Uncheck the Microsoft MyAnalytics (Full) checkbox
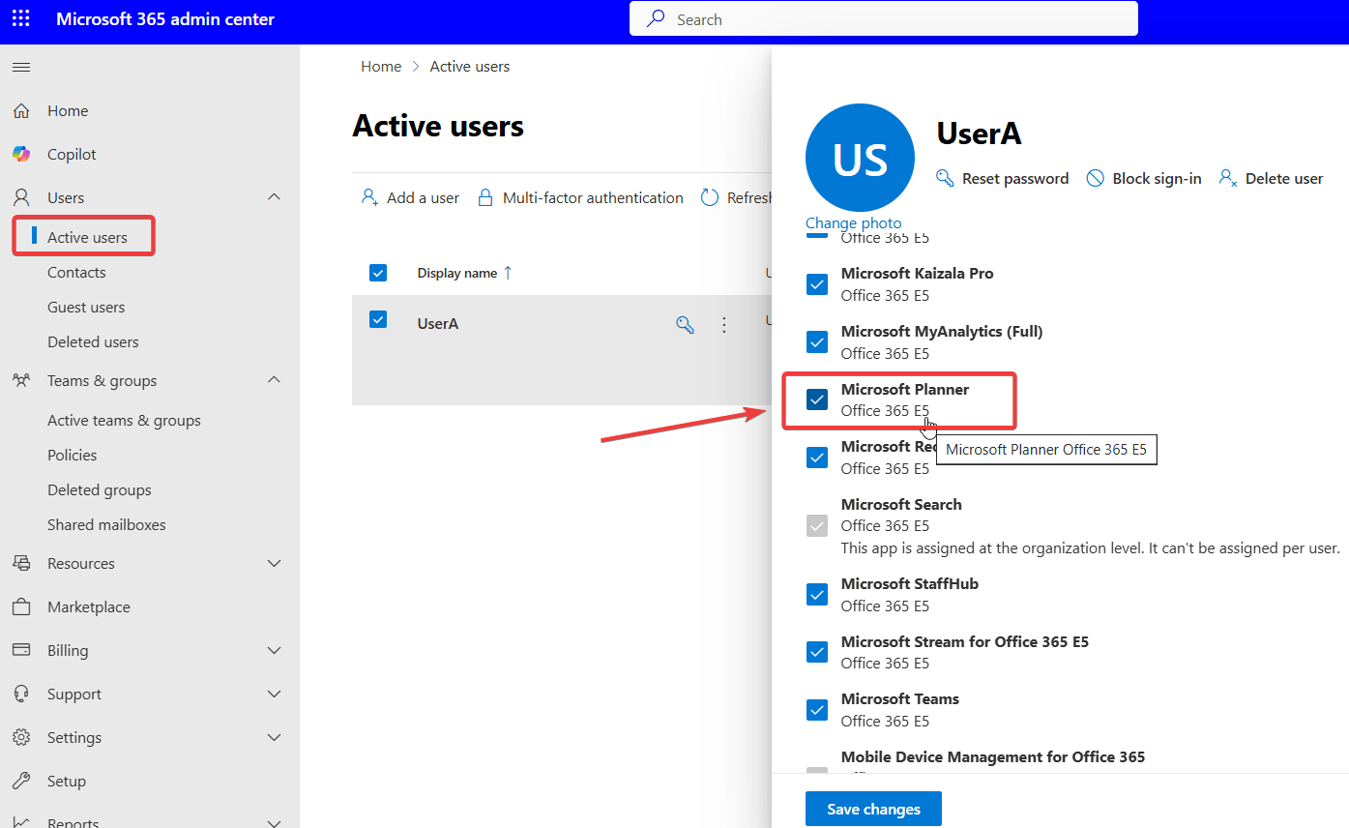Viewport: 1349px width, 828px height. coord(817,342)
